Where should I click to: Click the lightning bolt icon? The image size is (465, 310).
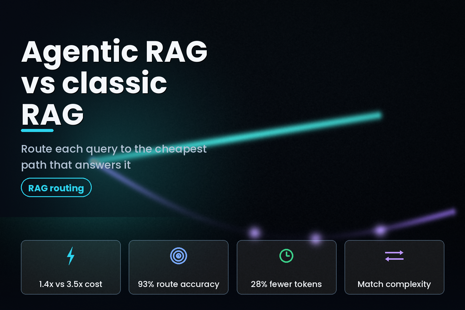pyautogui.click(x=71, y=256)
